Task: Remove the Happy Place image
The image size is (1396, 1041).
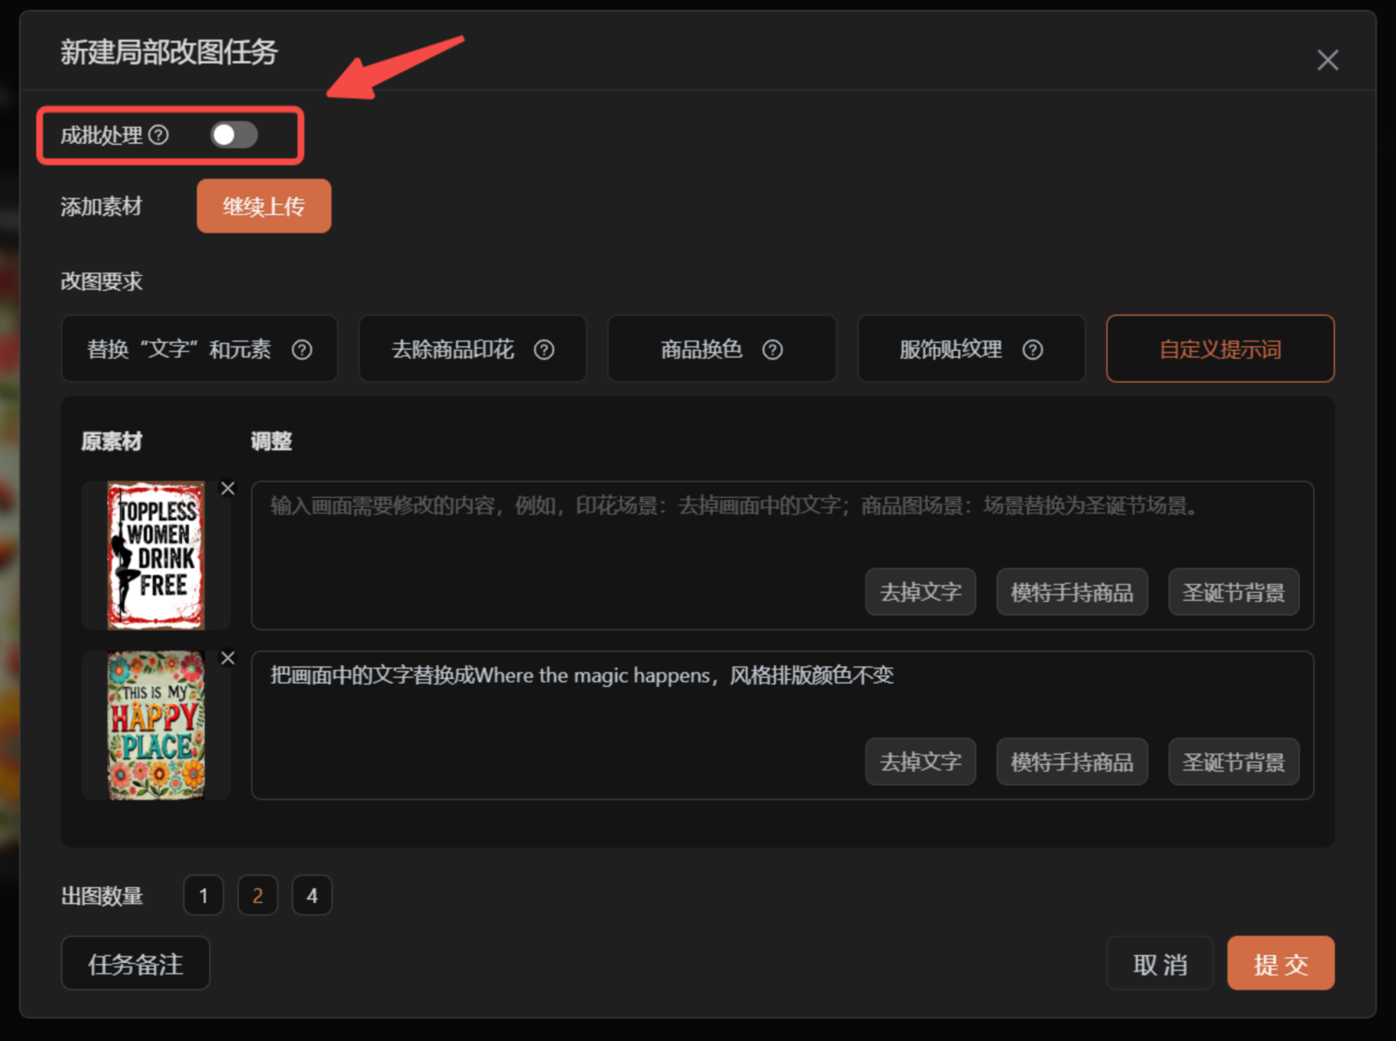Action: tap(228, 658)
